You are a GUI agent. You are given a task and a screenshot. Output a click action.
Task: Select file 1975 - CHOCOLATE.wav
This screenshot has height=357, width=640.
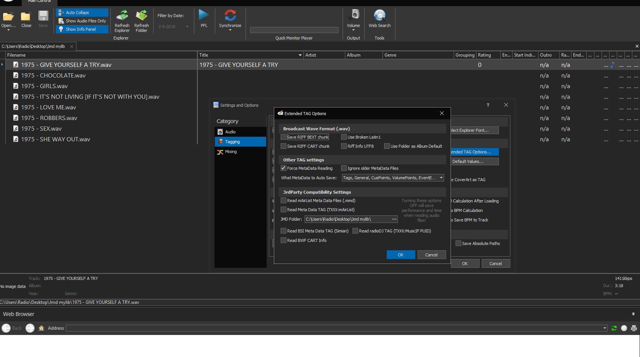53,75
